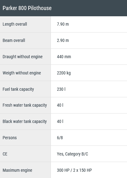Select the Fresh water tank capacity label

[x=25, y=105]
